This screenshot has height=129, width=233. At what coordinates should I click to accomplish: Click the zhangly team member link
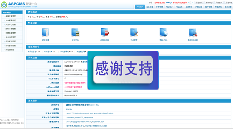[69, 109]
